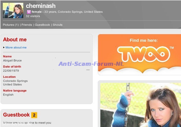Open the Guestbook section heading
The image size is (181, 127).
tap(16, 115)
